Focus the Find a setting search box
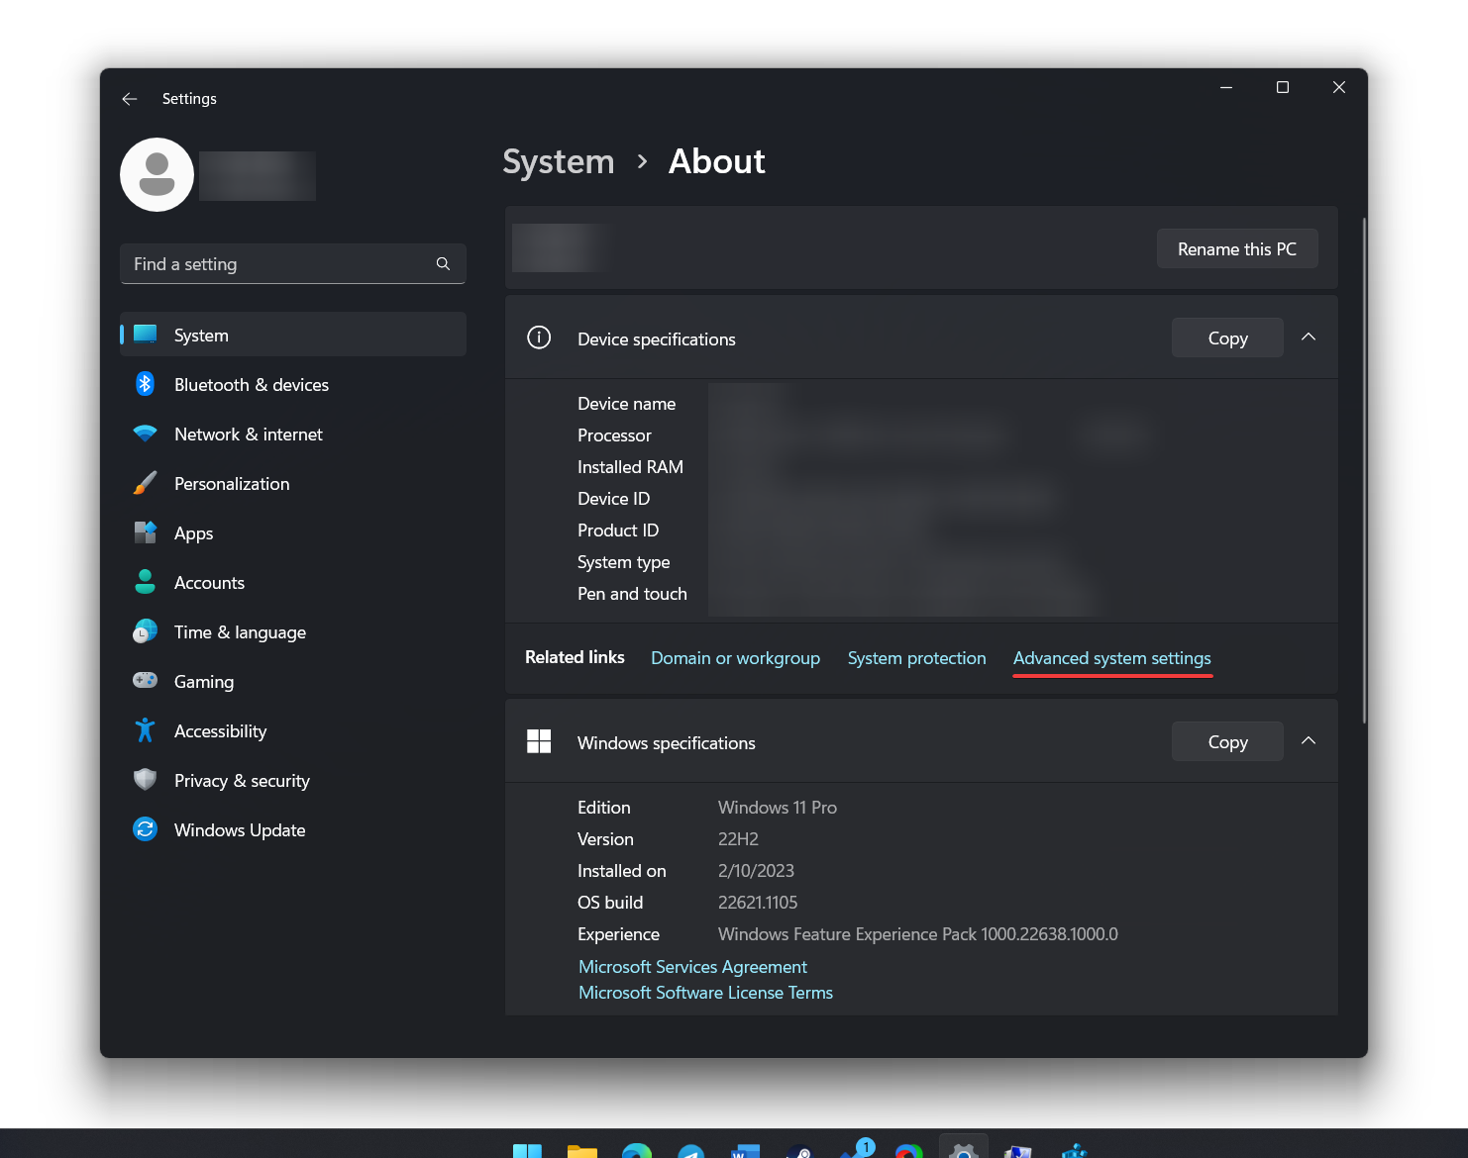 [x=293, y=263]
